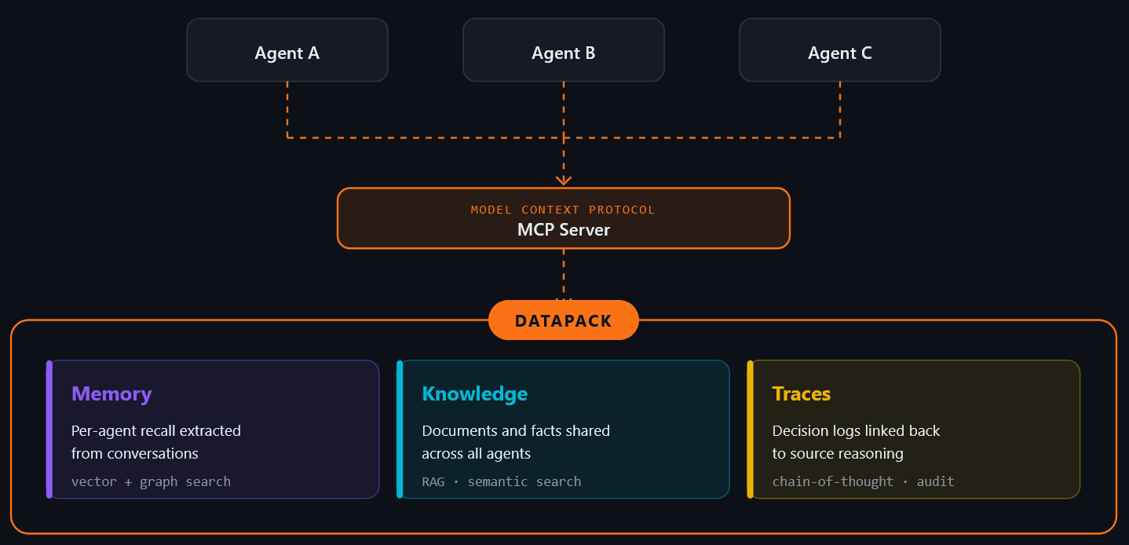Click the yellow 'Traces' heading
The width and height of the screenshot is (1129, 545).
801,393
